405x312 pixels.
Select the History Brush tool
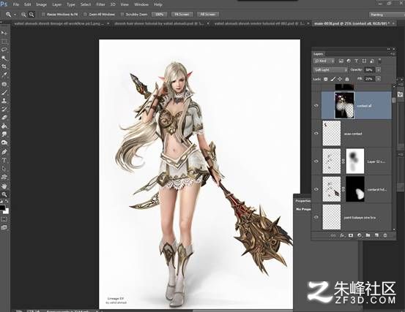coord(4,109)
